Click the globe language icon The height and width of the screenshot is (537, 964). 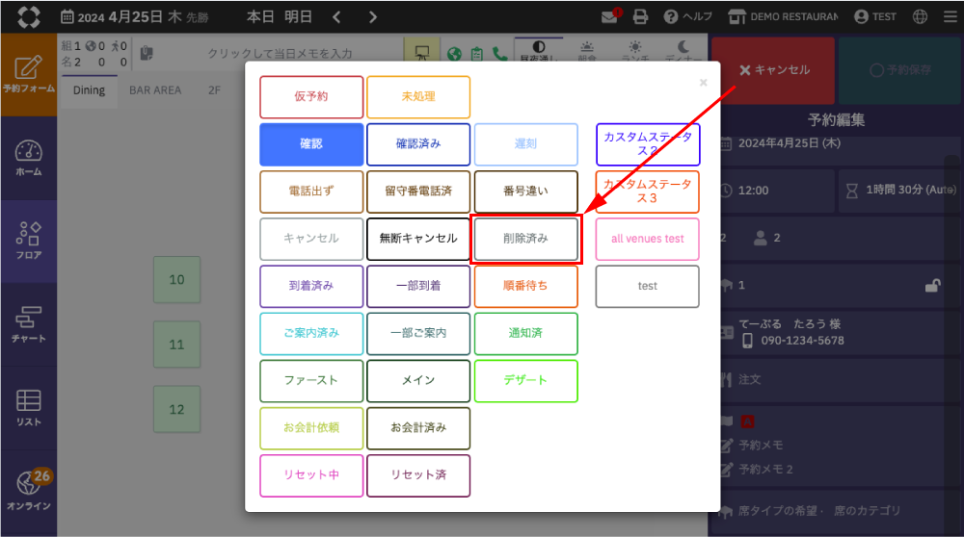920,16
